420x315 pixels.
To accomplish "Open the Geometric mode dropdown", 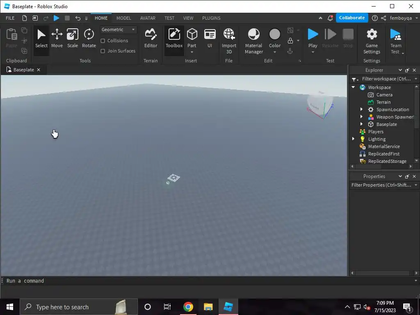I will pyautogui.click(x=119, y=30).
